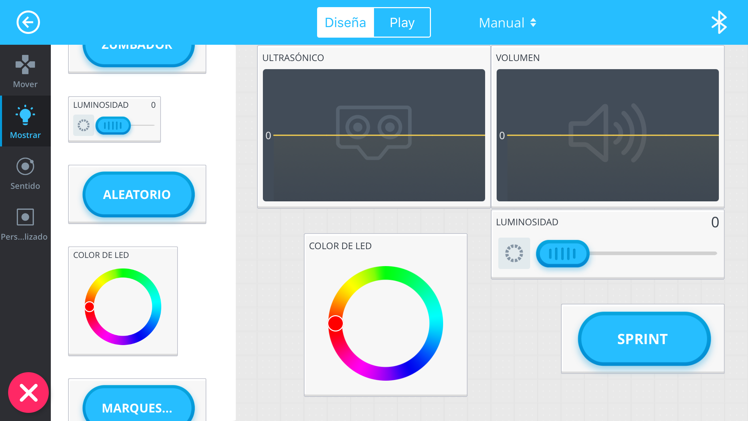Click brightness icon in canvas Luminosidad widget
This screenshot has height=421, width=748.
514,253
